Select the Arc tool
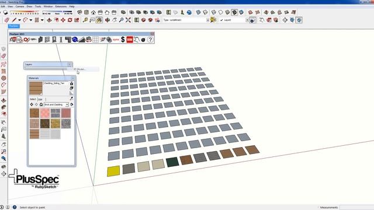 [25, 20]
